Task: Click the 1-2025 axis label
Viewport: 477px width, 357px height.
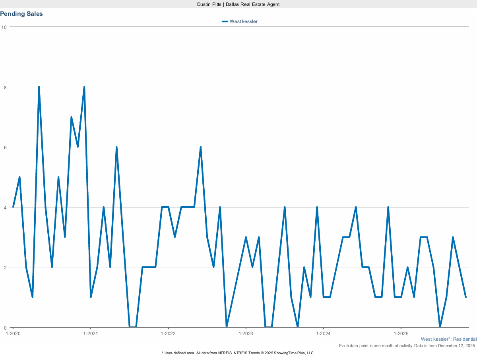Action: click(x=401, y=334)
